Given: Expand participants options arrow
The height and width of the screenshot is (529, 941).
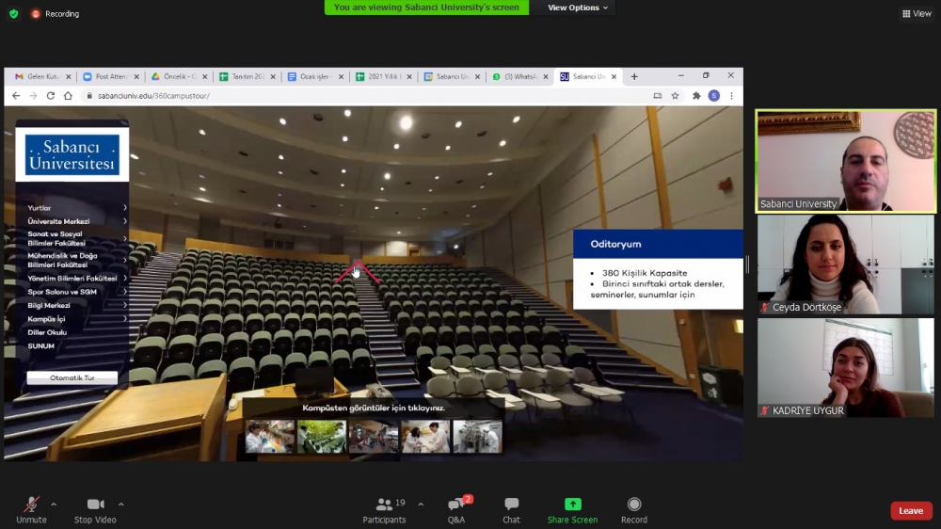Looking at the screenshot, I should pyautogui.click(x=421, y=505).
